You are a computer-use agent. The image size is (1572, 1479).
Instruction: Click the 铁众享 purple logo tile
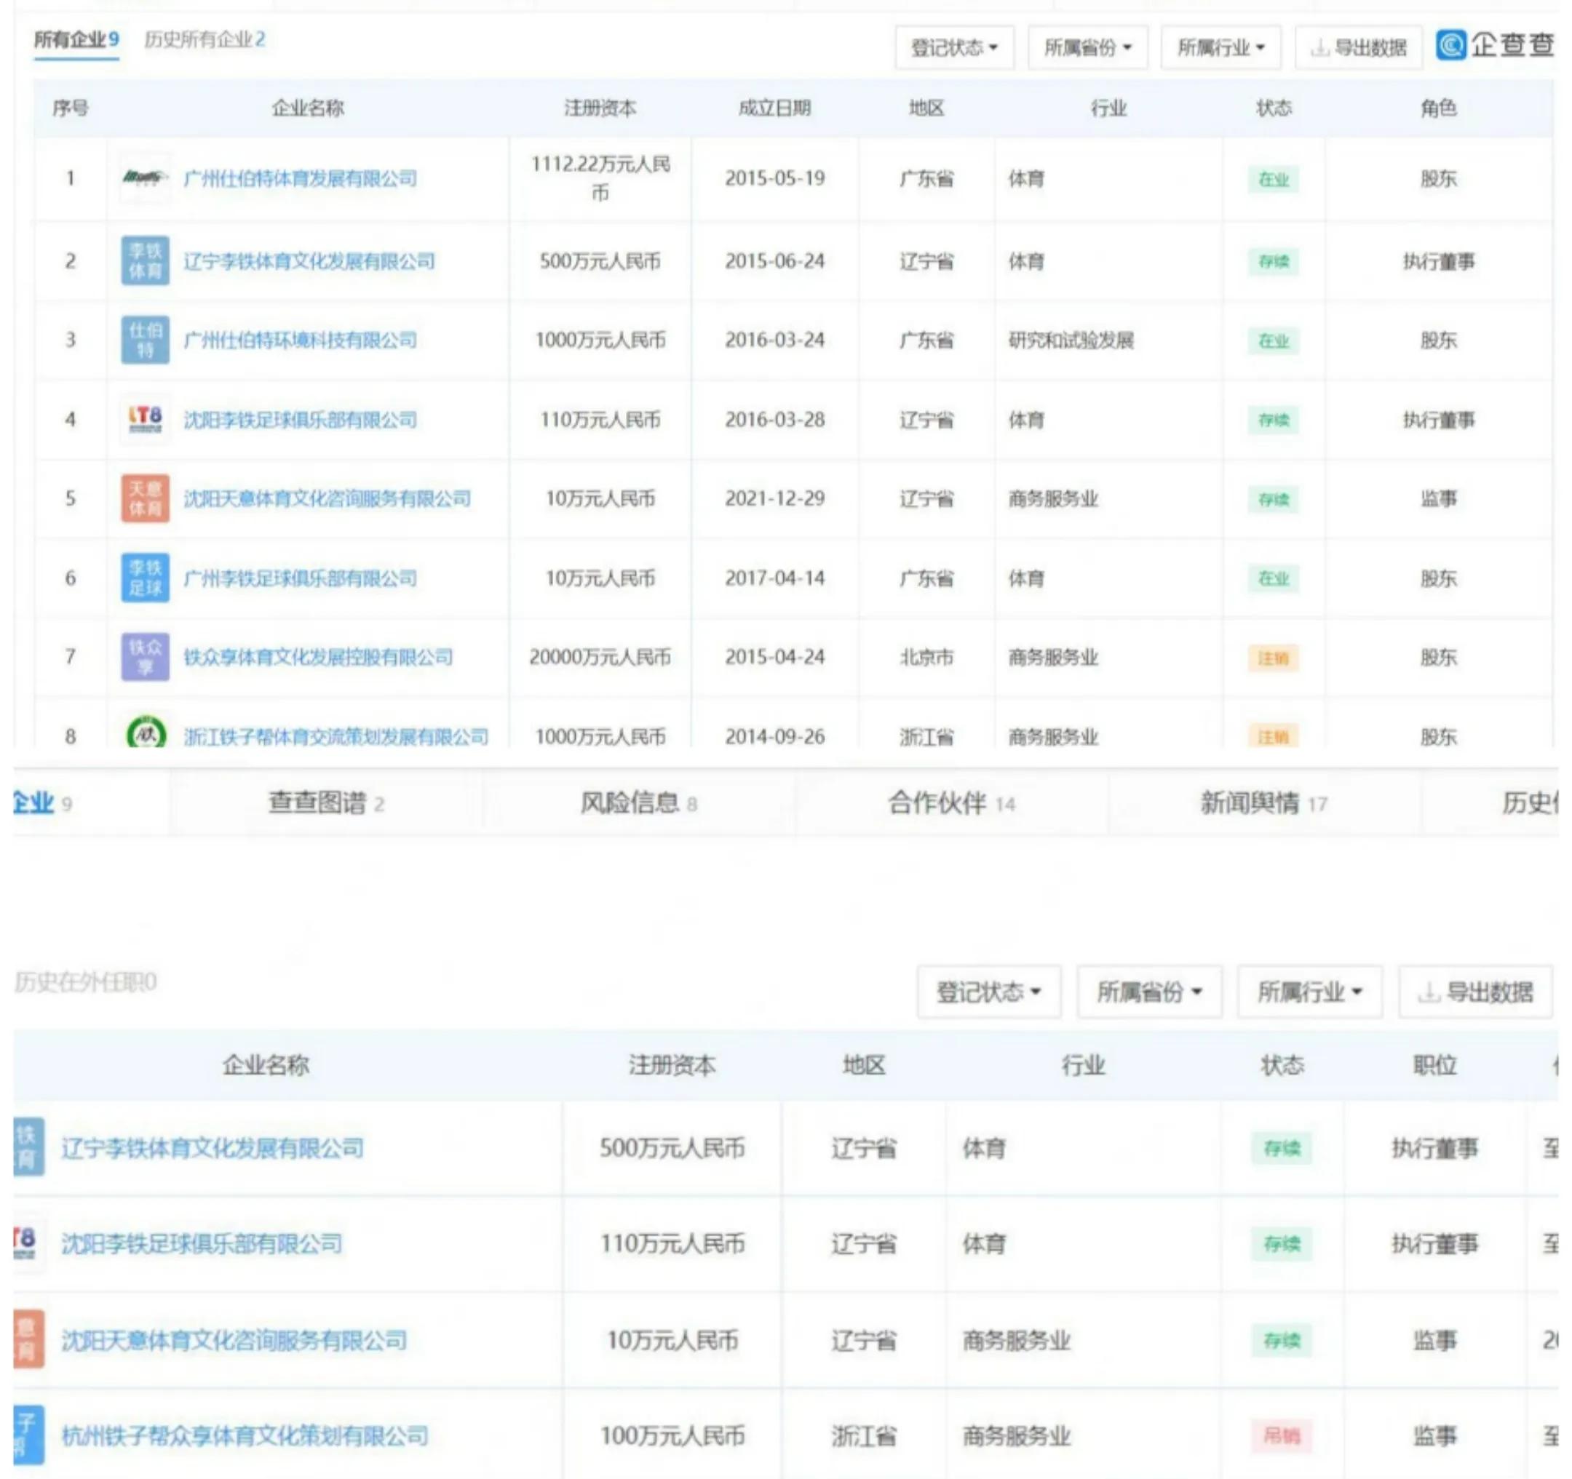[x=145, y=657]
